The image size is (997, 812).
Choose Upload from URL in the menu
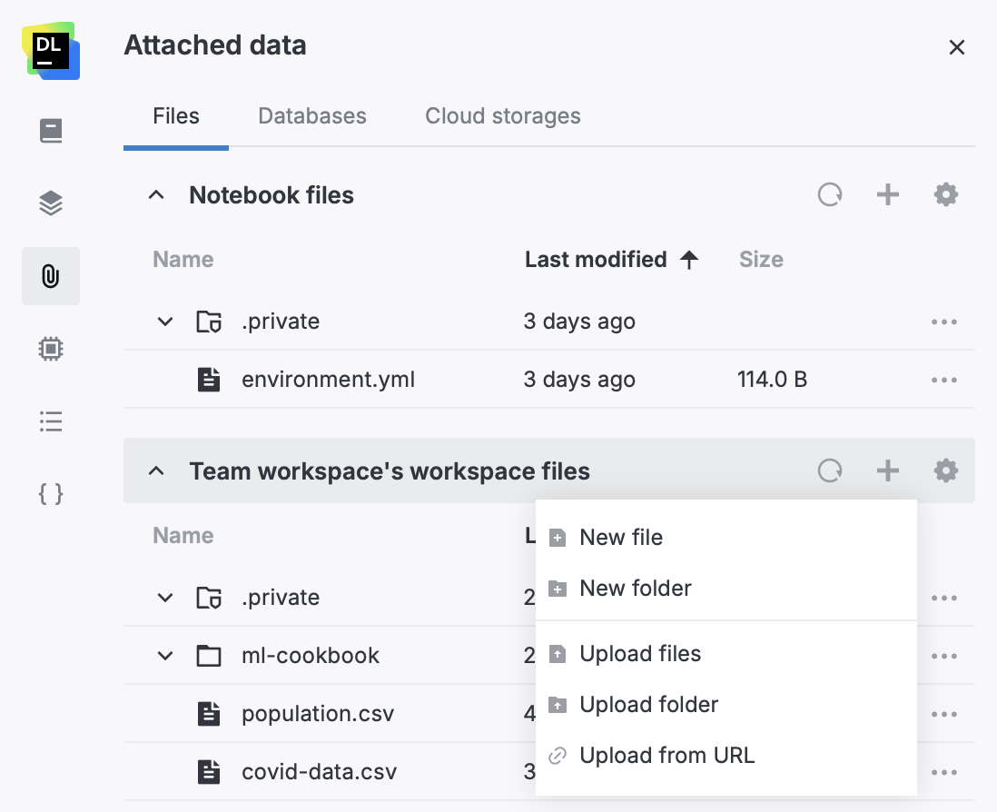pos(667,755)
